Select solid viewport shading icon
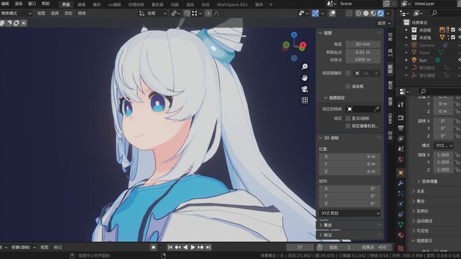The image size is (461, 259). tap(366, 13)
